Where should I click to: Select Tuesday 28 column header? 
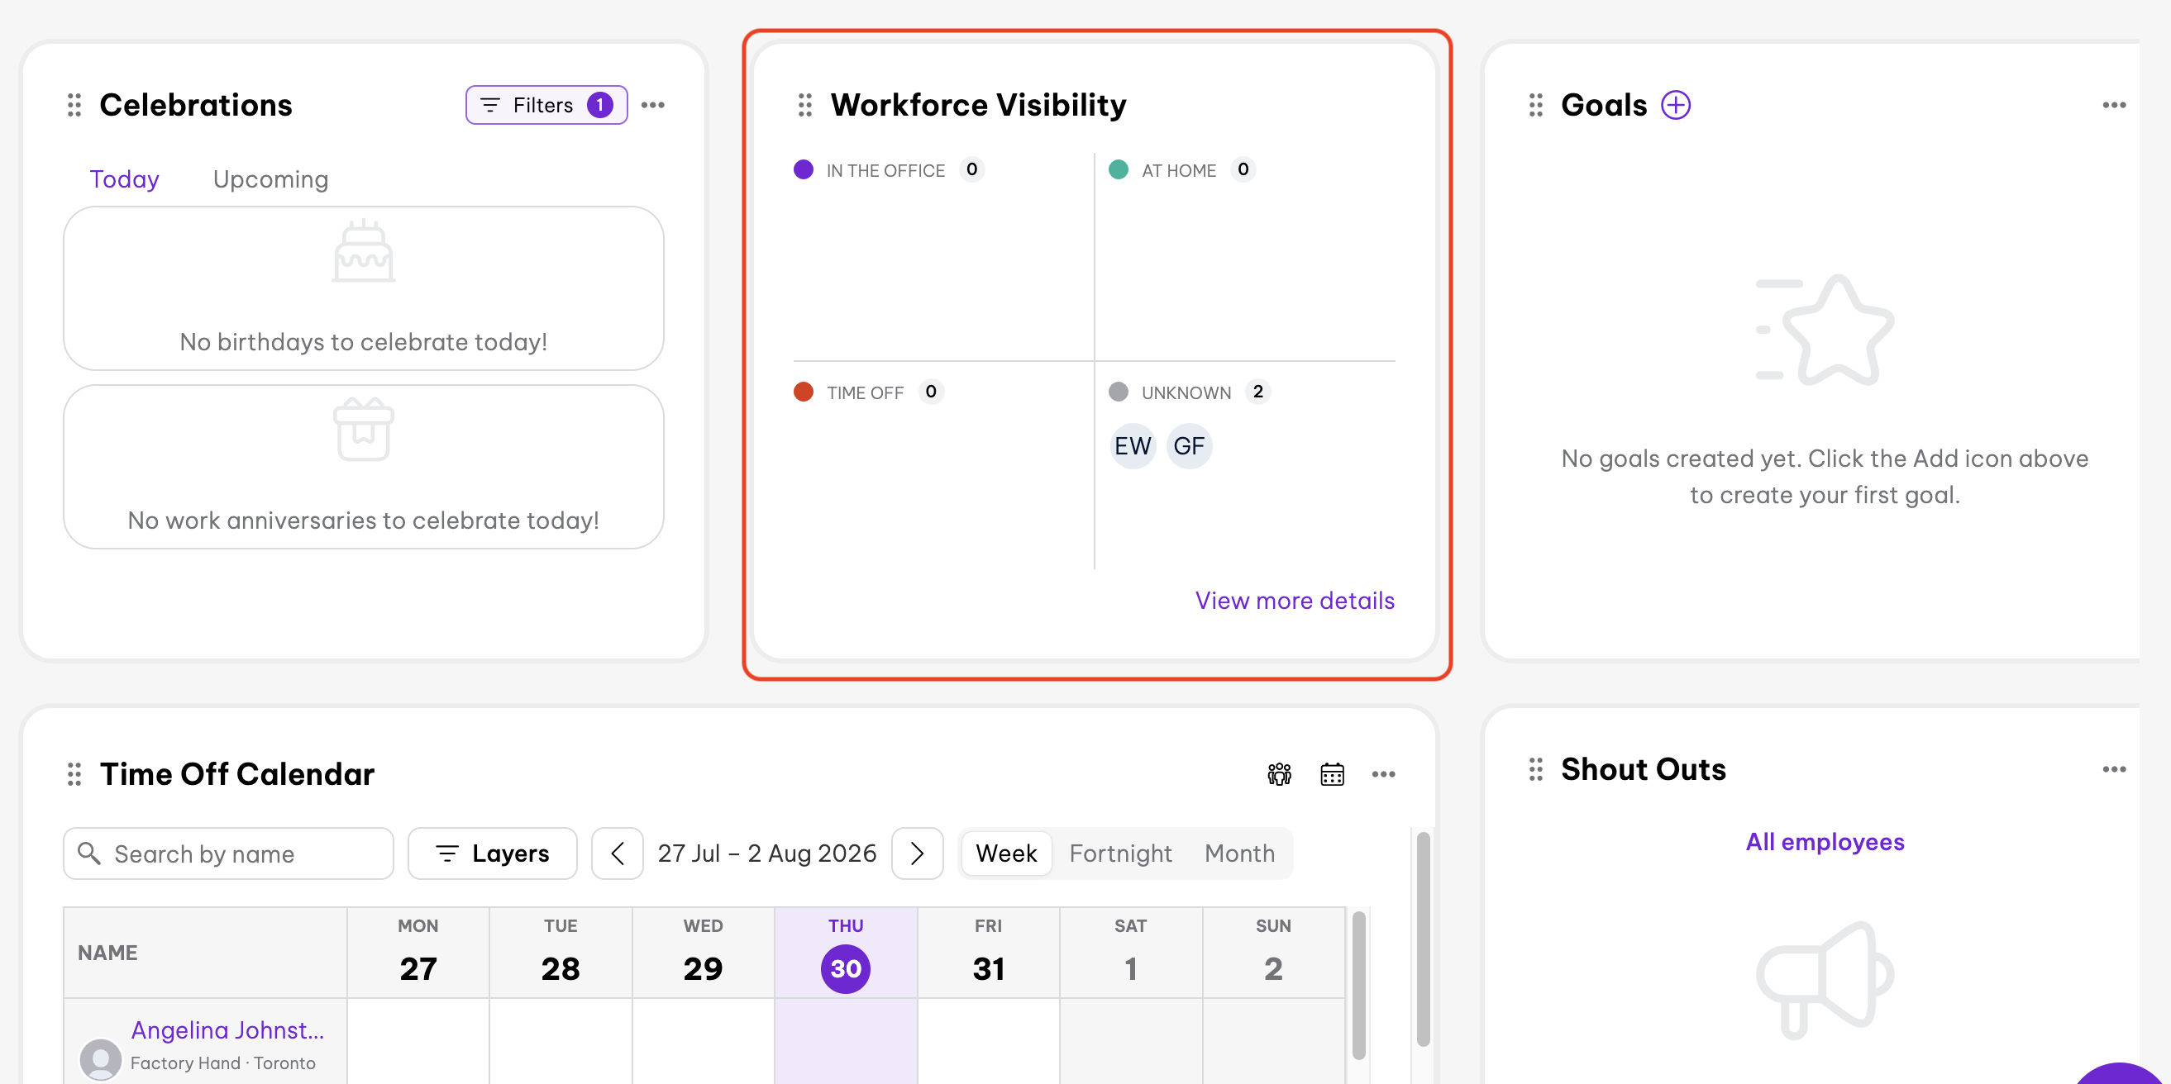click(561, 953)
